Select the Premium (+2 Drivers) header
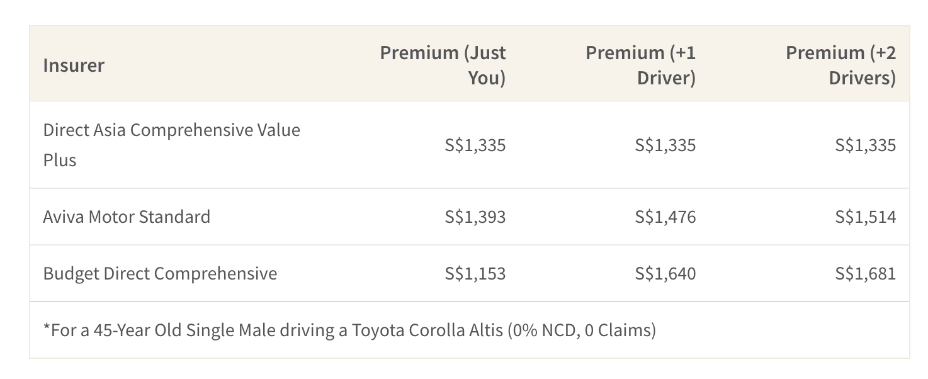 [x=840, y=65]
